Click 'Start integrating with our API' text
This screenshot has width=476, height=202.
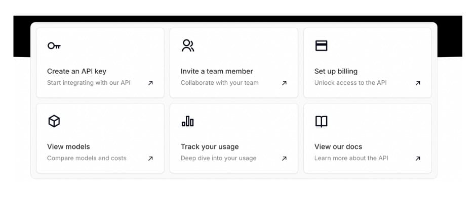tap(89, 83)
